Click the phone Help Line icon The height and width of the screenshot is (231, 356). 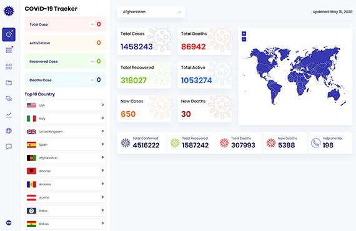click(x=315, y=143)
